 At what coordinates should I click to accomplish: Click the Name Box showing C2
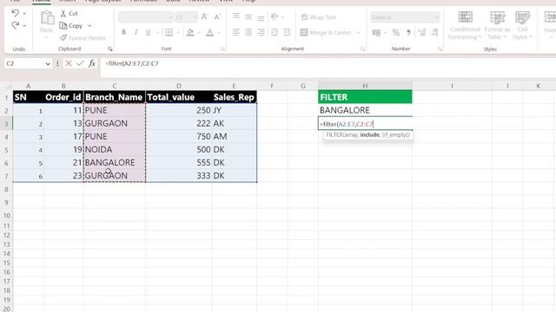point(28,63)
